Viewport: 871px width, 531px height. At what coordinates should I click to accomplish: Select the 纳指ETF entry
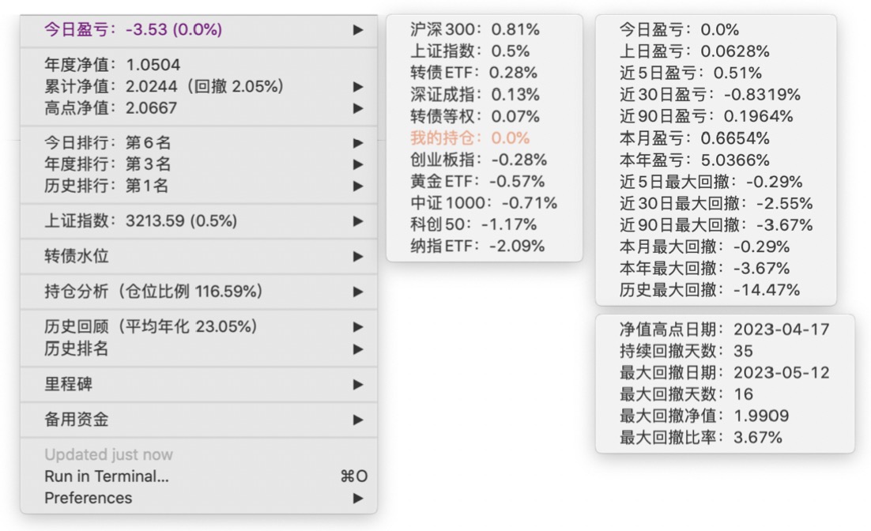point(477,246)
